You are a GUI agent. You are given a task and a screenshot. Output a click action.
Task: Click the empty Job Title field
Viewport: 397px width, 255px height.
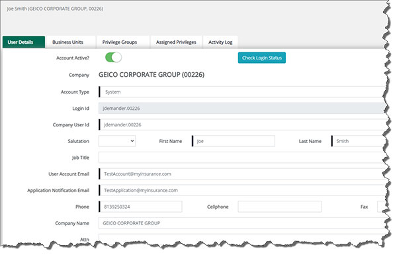point(242,158)
